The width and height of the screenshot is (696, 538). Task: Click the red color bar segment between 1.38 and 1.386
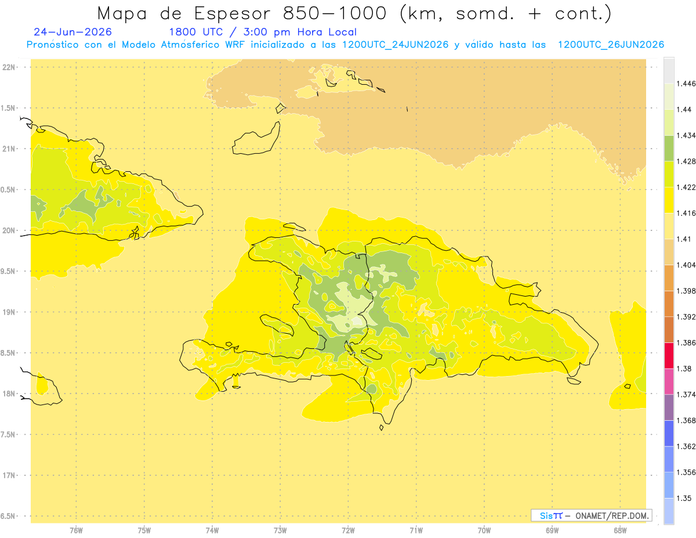(x=669, y=355)
